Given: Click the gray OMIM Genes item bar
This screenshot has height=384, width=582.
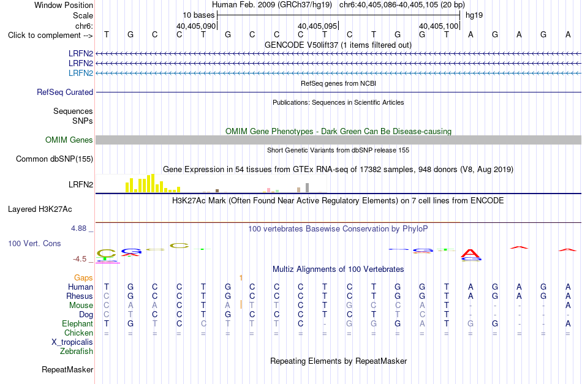Looking at the screenshot, I should click(339, 140).
